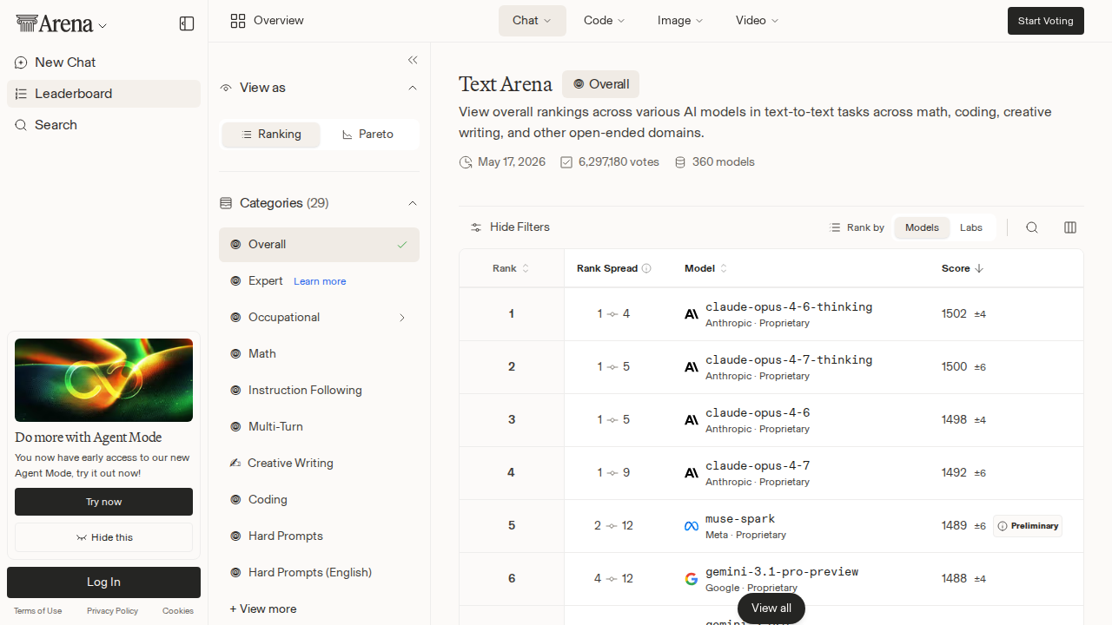
Task: Click the Start Voting button
Action: tap(1046, 21)
